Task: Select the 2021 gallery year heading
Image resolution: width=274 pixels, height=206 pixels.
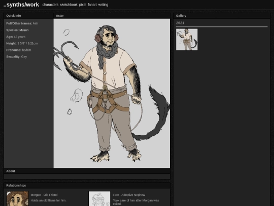Action: (x=180, y=23)
